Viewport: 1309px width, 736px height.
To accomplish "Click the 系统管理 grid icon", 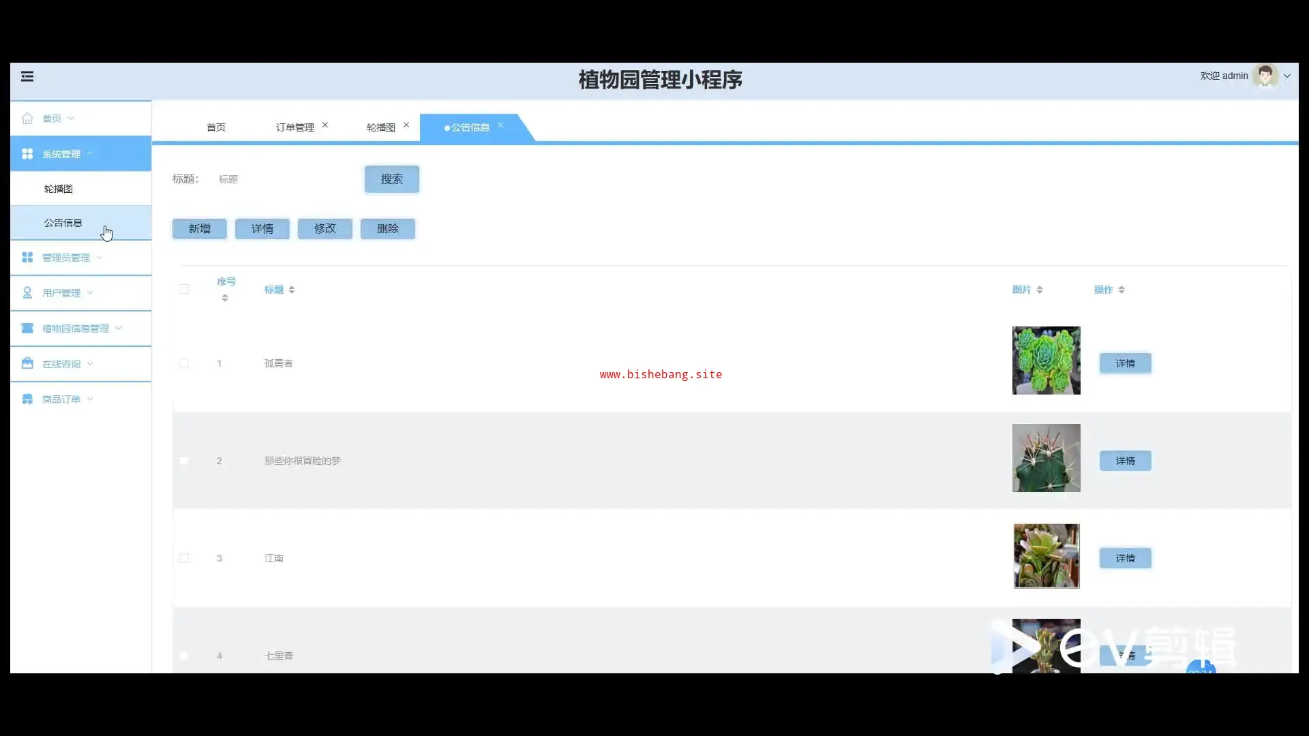I will click(27, 154).
